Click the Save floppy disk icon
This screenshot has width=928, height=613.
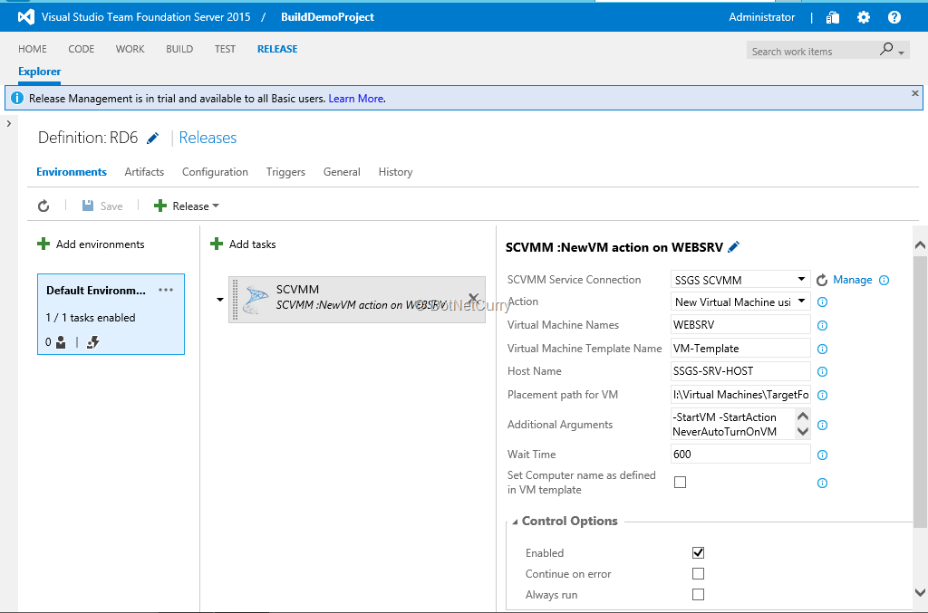click(88, 206)
